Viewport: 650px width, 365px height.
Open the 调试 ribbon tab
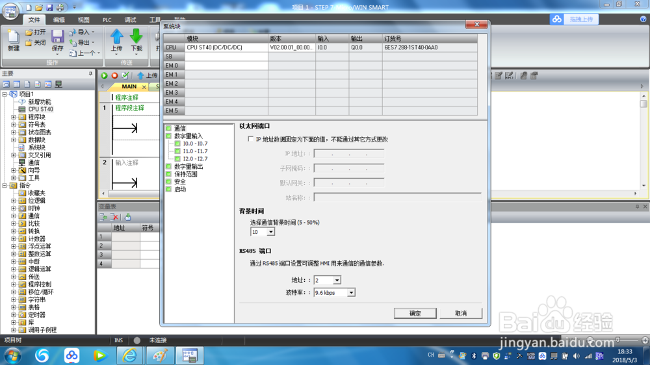[130, 20]
